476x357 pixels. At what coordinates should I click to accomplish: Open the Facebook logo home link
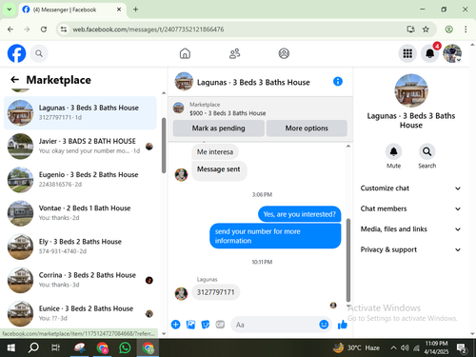16,53
